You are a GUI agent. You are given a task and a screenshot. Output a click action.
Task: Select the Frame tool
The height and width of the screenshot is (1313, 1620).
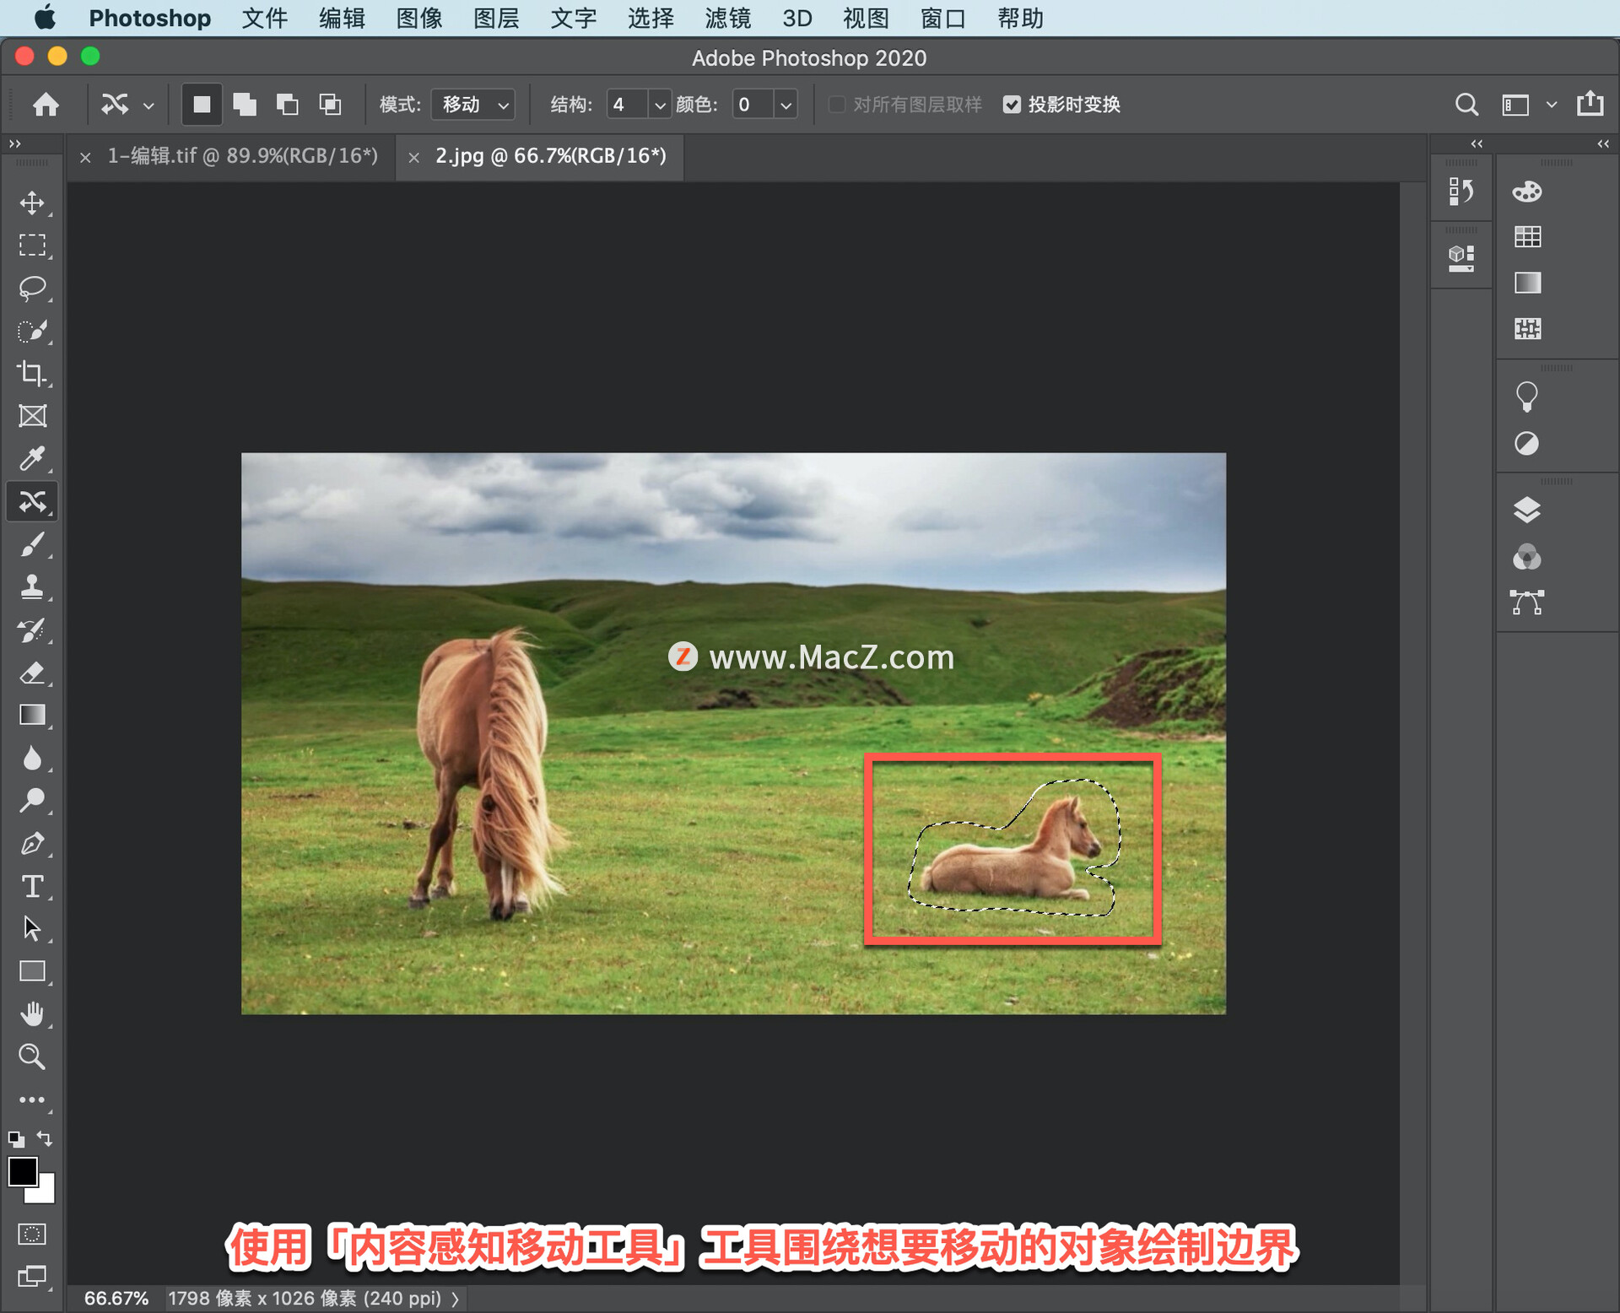coord(33,416)
